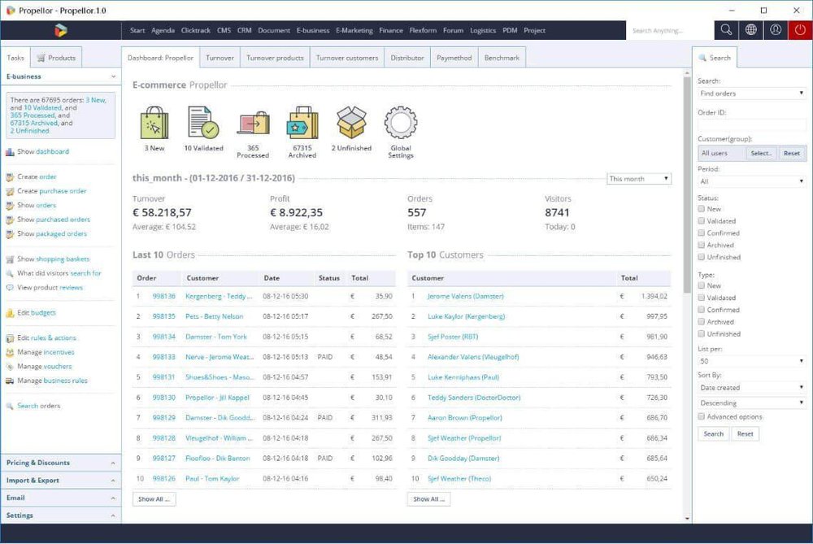This screenshot has height=544, width=813.
Task: Click the Order ID input field
Action: tap(751, 124)
